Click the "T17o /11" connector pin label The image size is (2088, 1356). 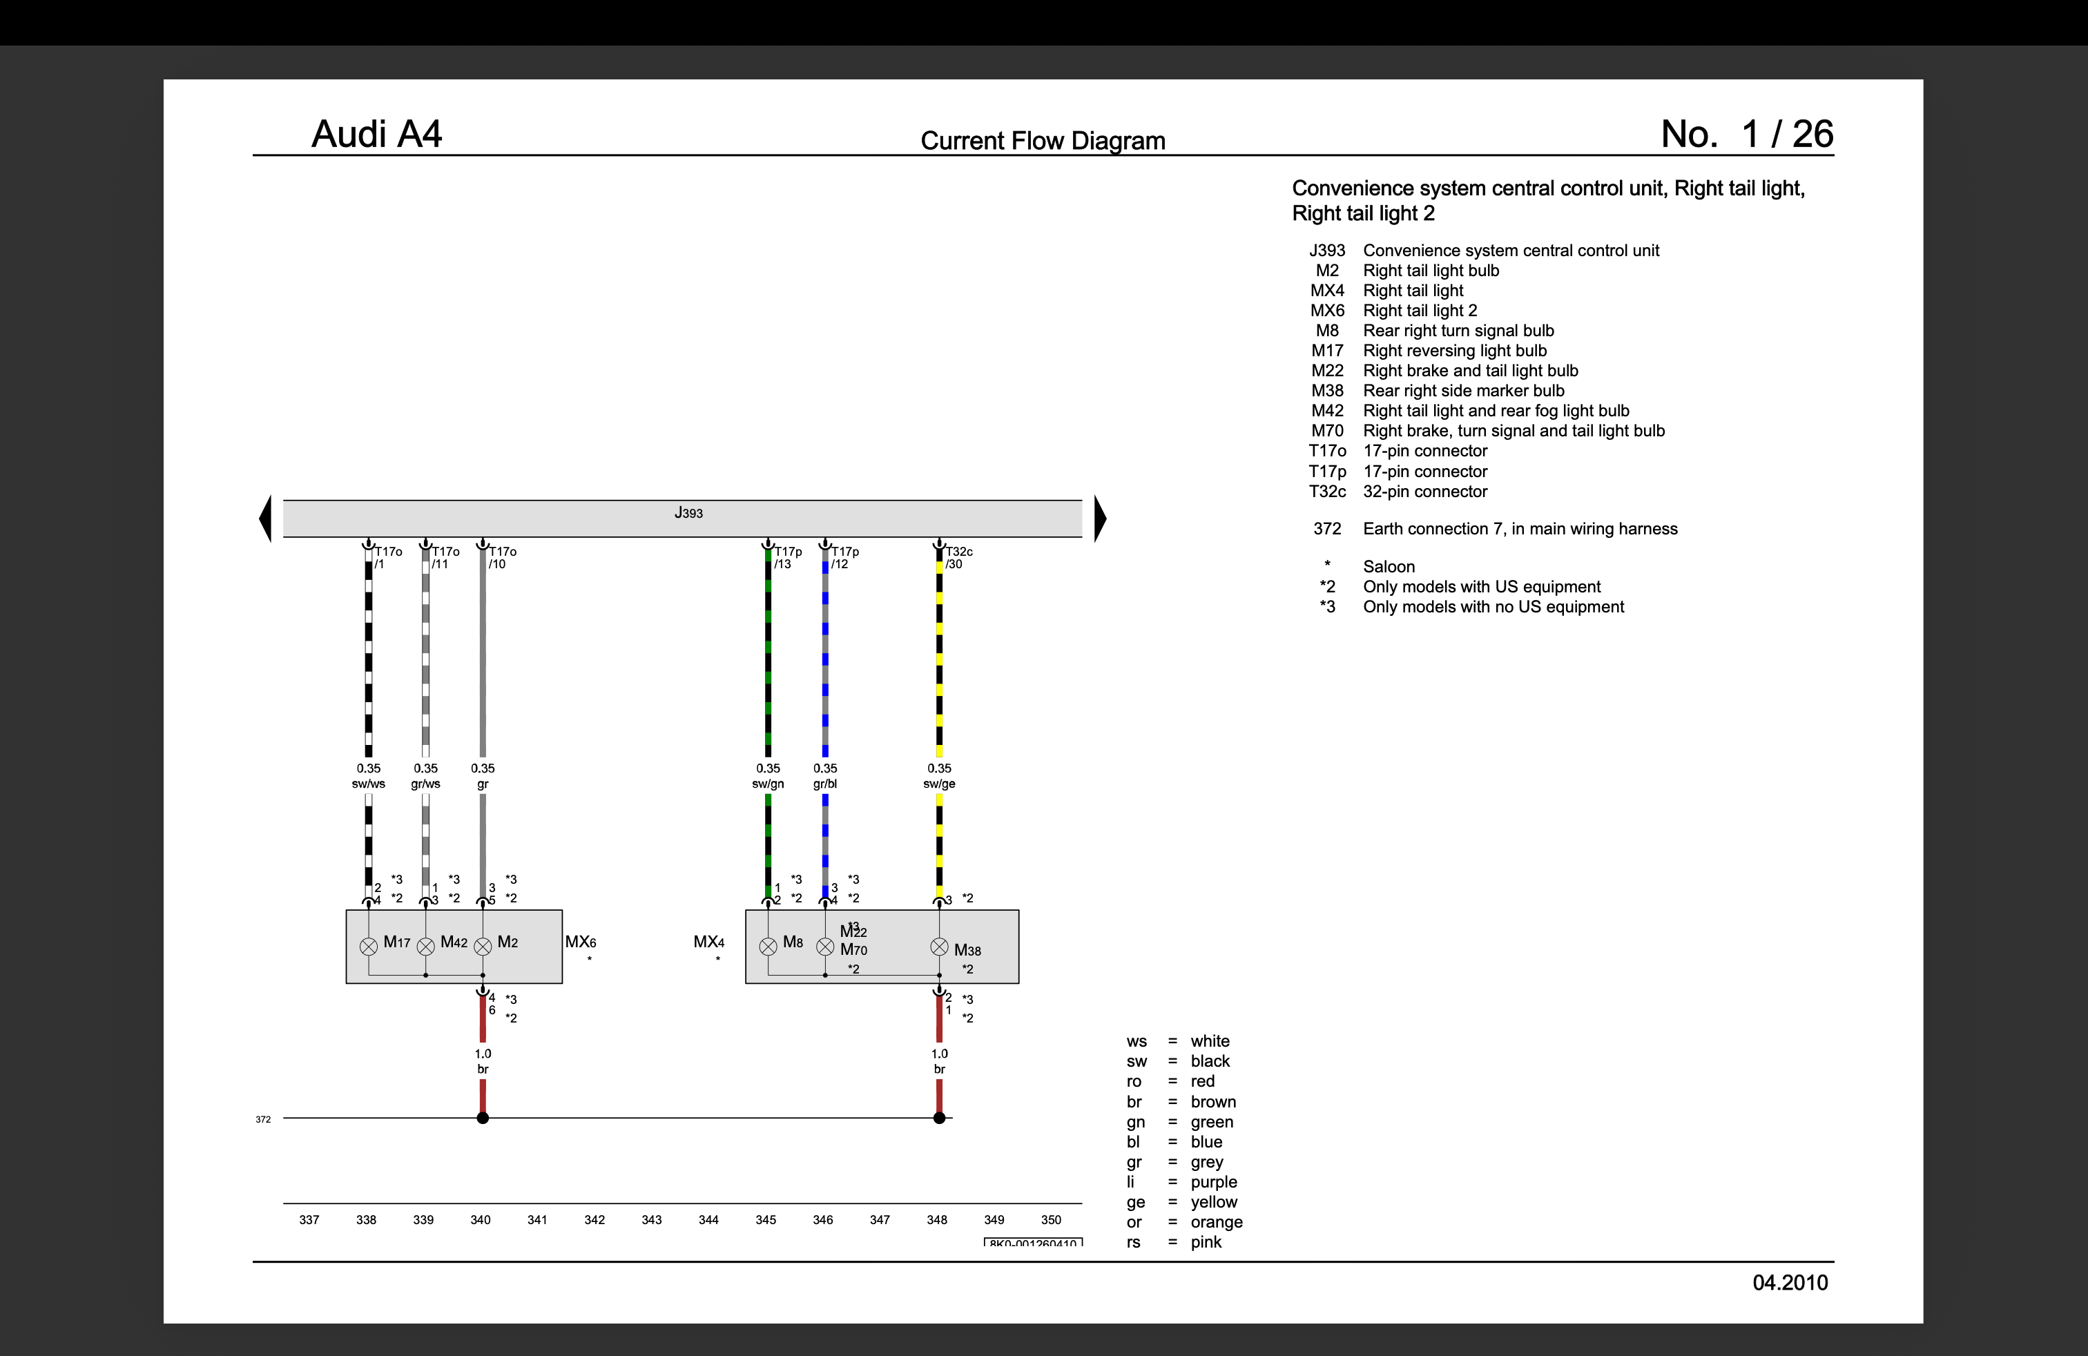coord(445,558)
